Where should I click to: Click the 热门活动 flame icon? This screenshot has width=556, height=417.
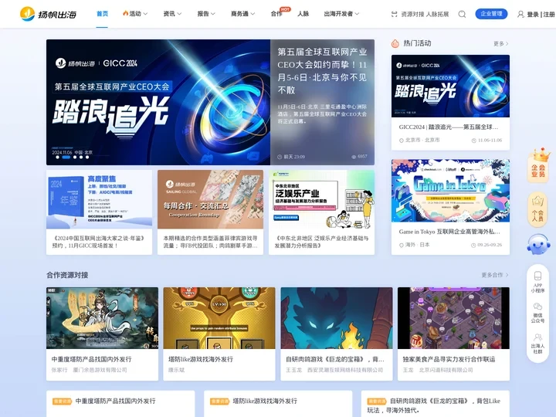coord(395,43)
